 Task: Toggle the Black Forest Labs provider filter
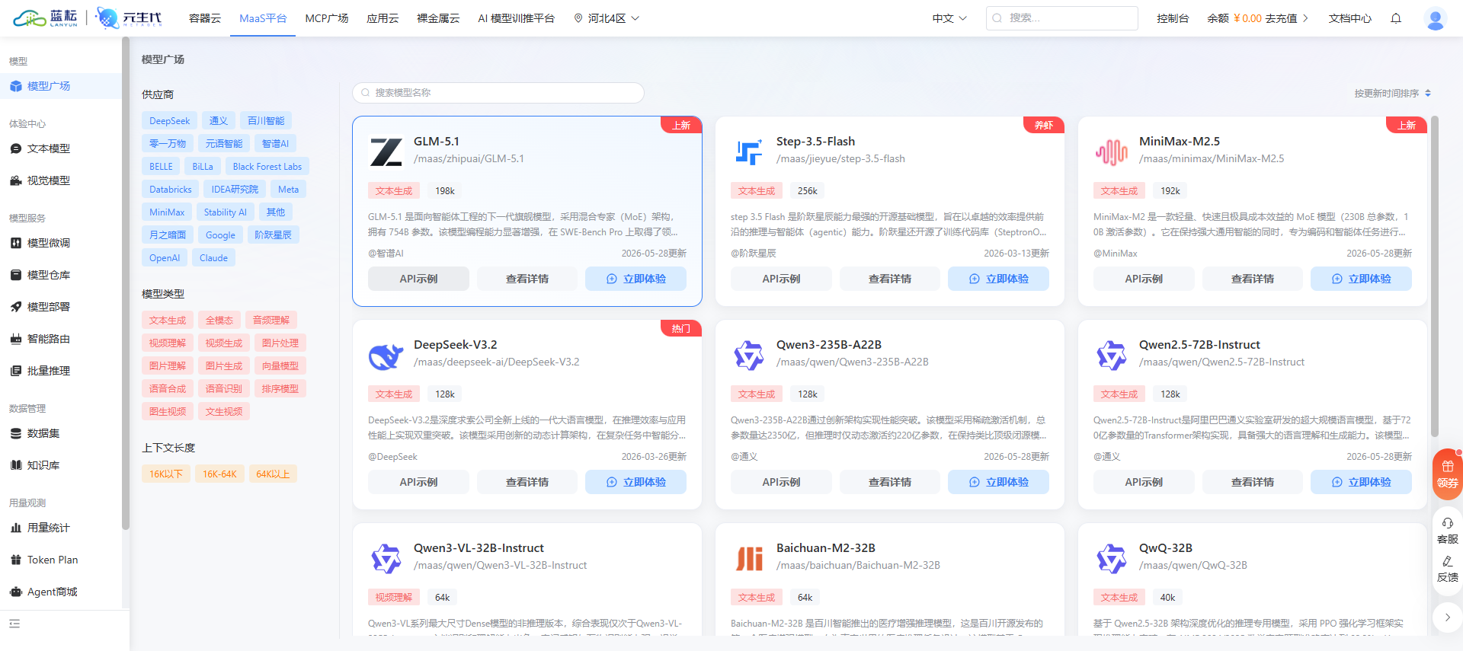click(267, 166)
